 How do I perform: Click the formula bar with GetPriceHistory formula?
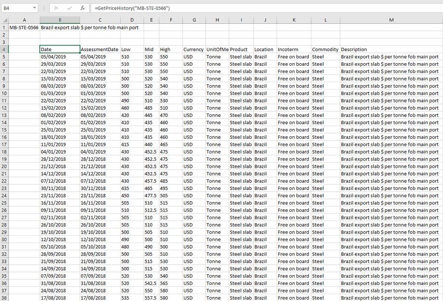point(260,8)
